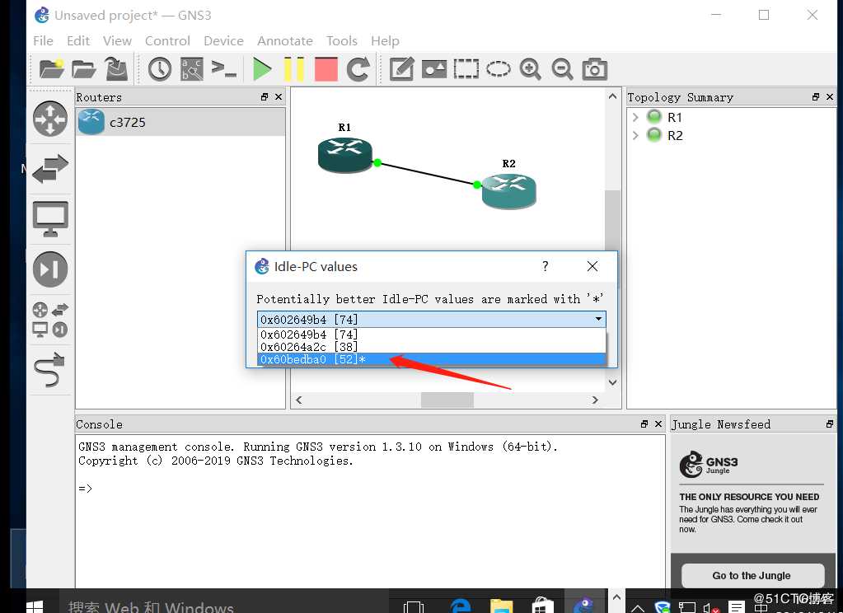Float the Routers panel
This screenshot has height=613, width=843.
click(264, 96)
